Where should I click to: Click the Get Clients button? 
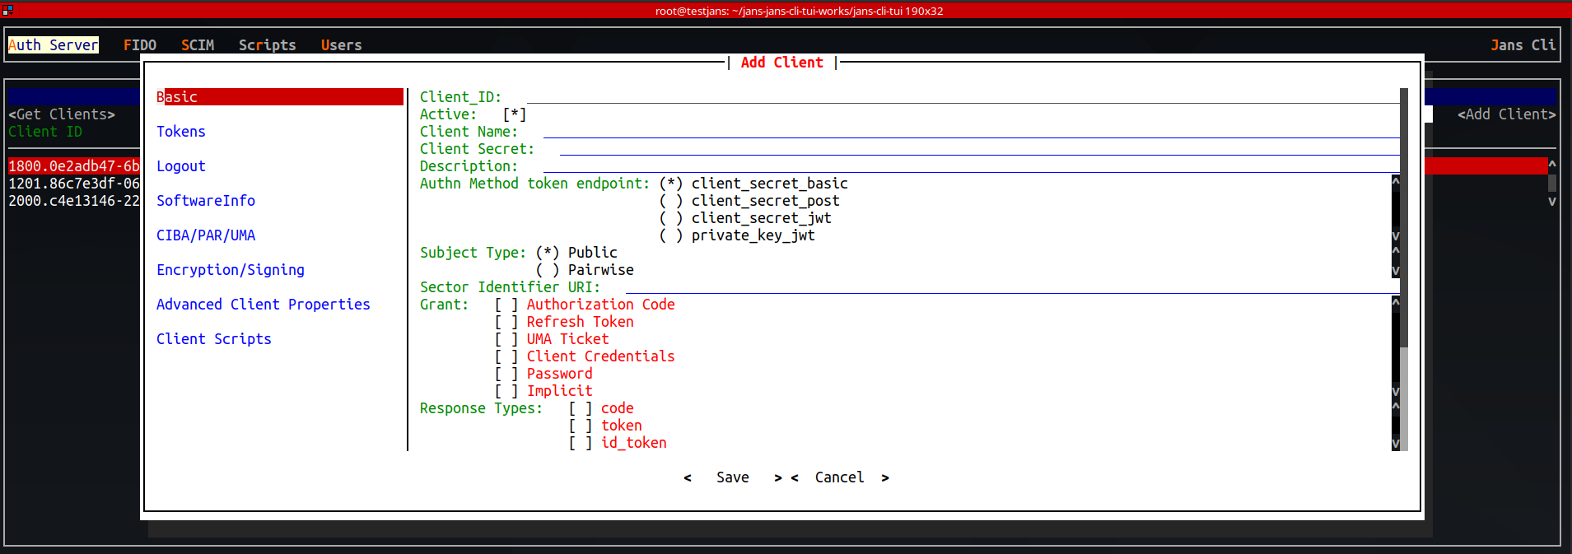click(x=62, y=114)
